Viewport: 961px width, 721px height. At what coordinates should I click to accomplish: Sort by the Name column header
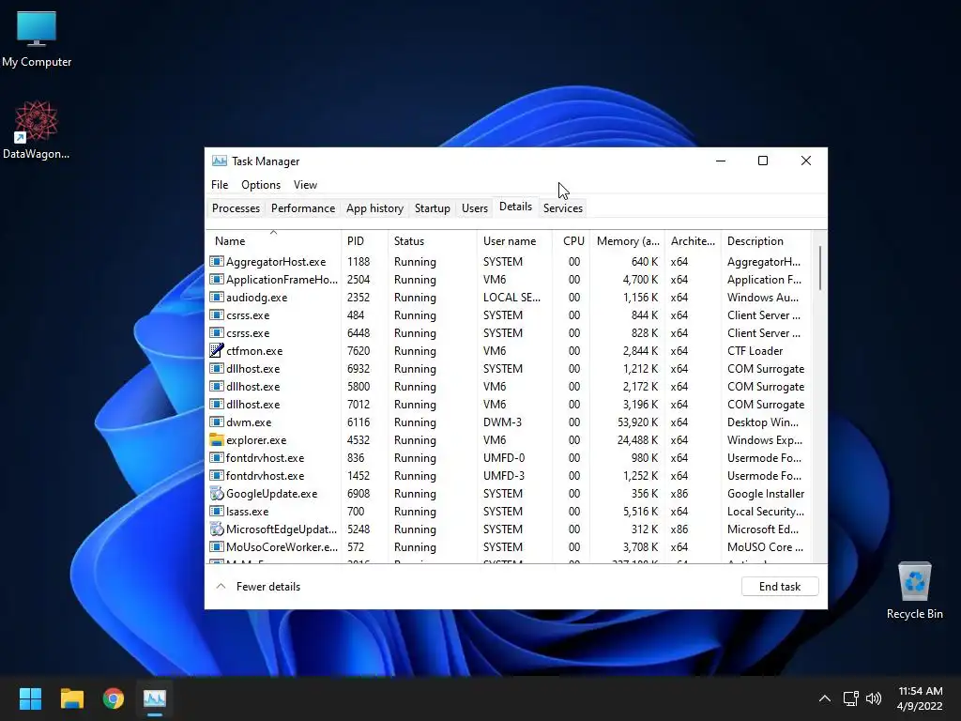click(273, 241)
